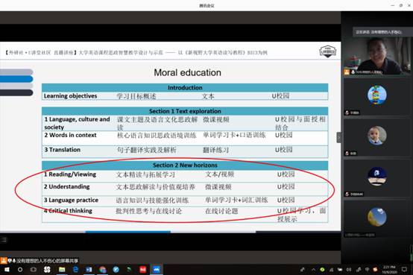Show hidden system tray icons
413x275 pixels.
pos(313,270)
